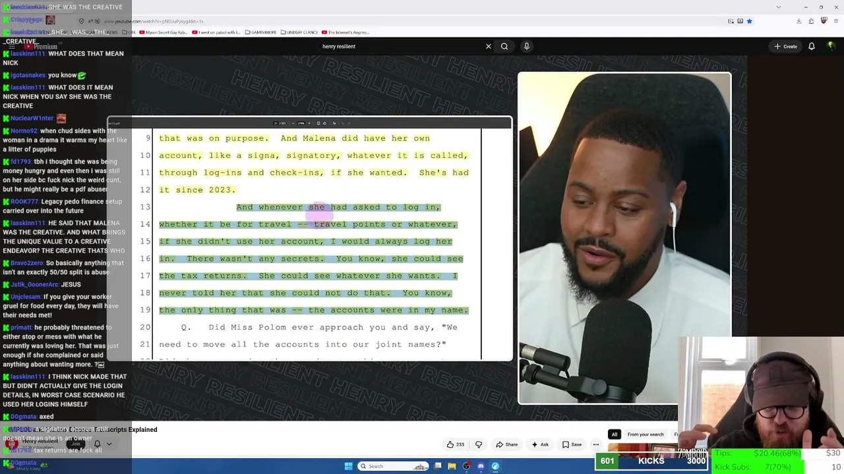The height and width of the screenshot is (474, 844).
Task: Click chat username 'primatt'
Action: pos(21,327)
